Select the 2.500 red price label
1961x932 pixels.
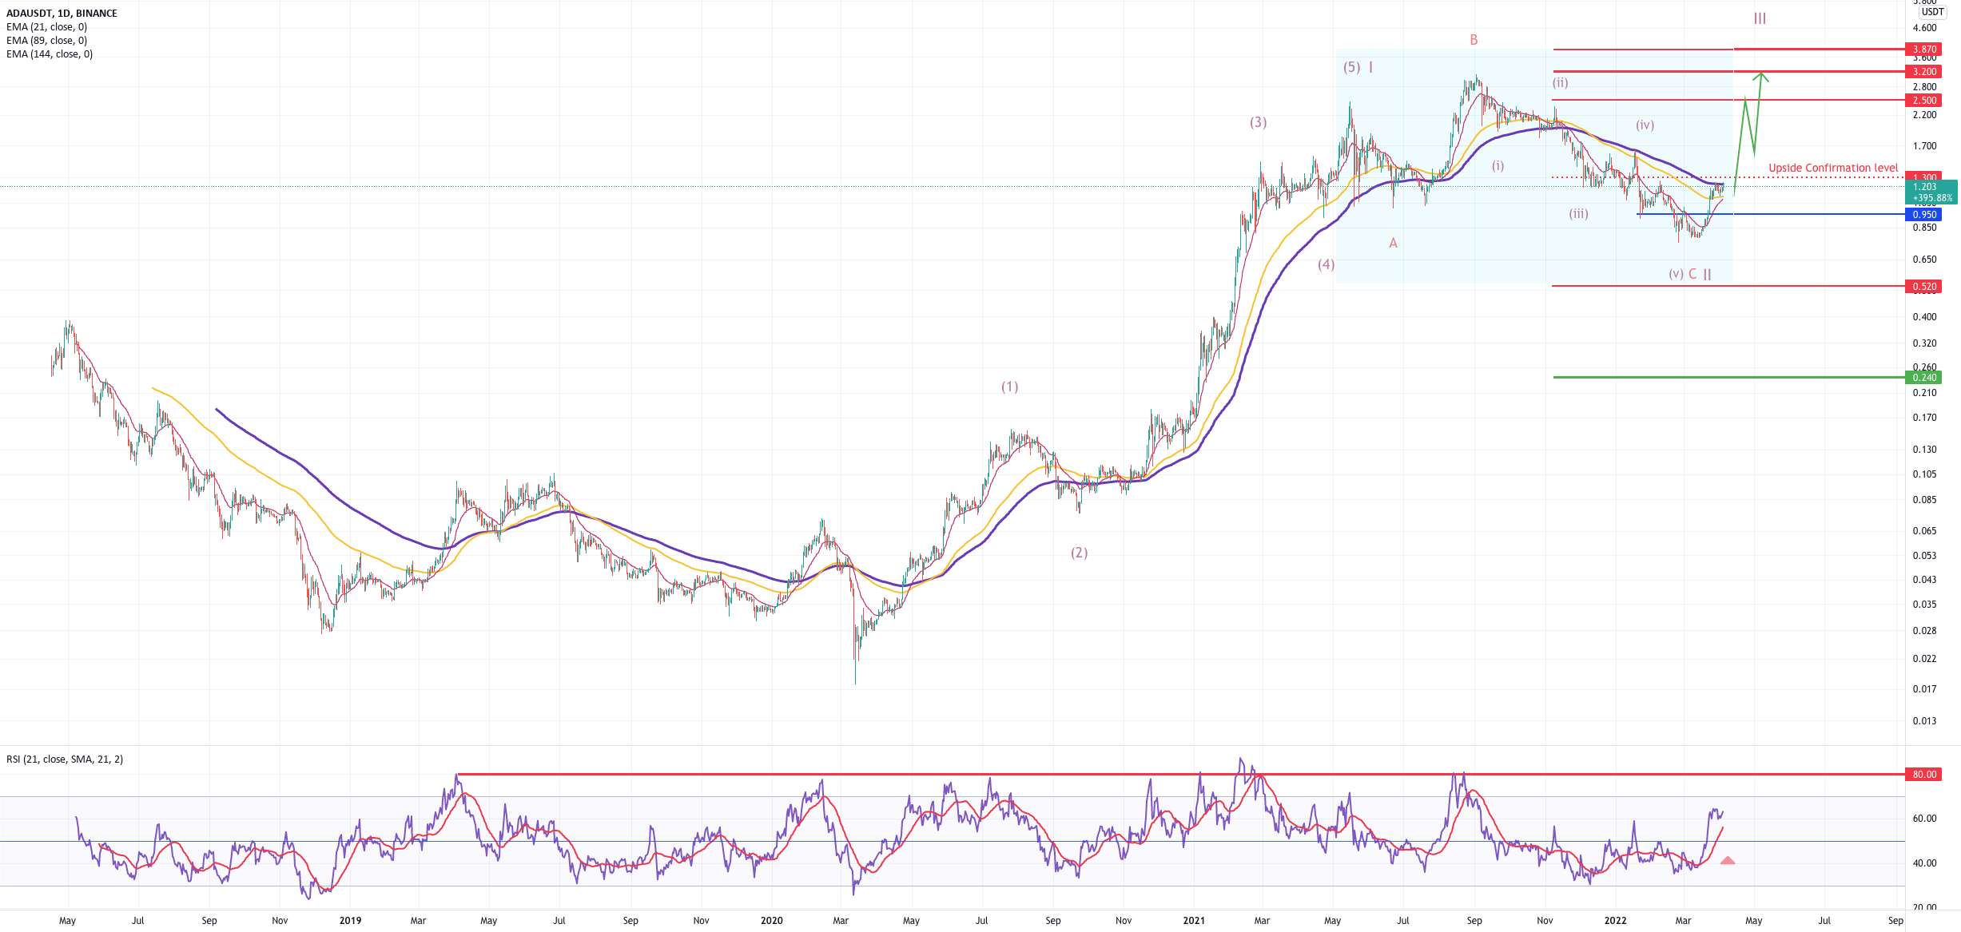[x=1924, y=101]
